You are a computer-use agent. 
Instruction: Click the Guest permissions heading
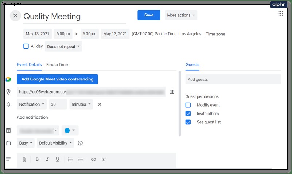(x=202, y=97)
